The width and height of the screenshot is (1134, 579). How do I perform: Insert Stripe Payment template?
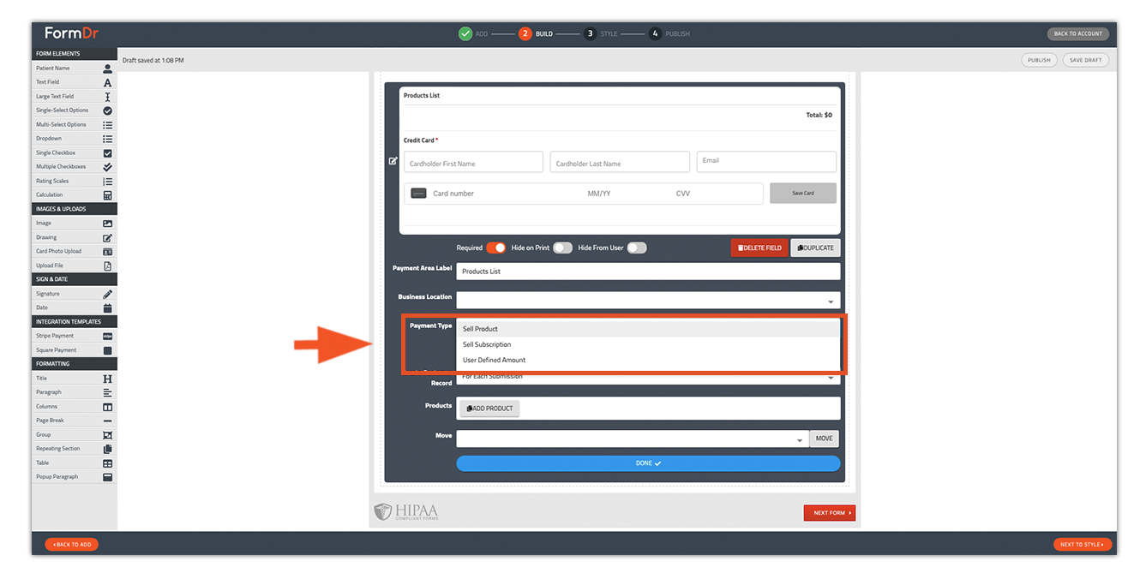tap(74, 336)
